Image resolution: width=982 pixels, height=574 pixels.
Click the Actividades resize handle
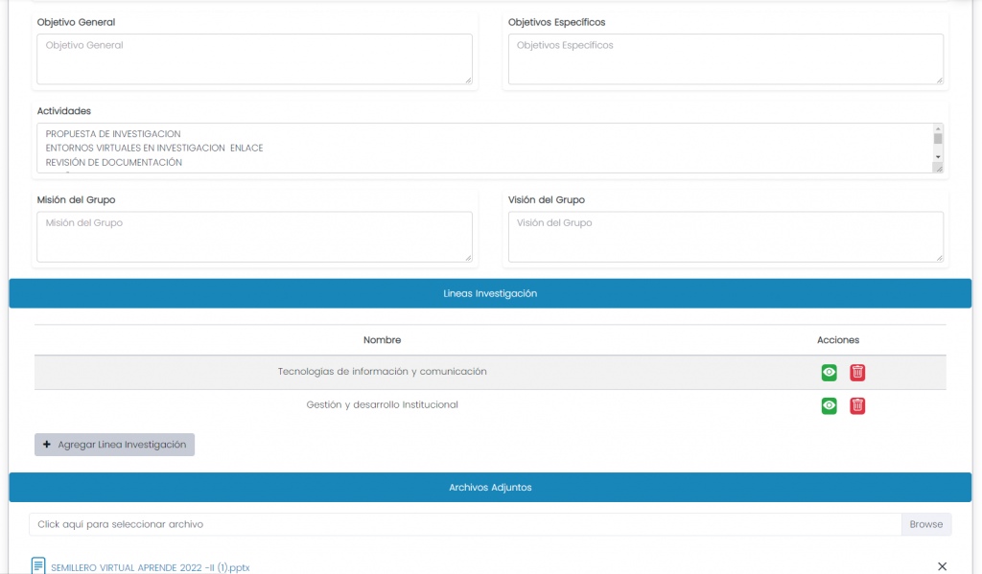pos(939,169)
